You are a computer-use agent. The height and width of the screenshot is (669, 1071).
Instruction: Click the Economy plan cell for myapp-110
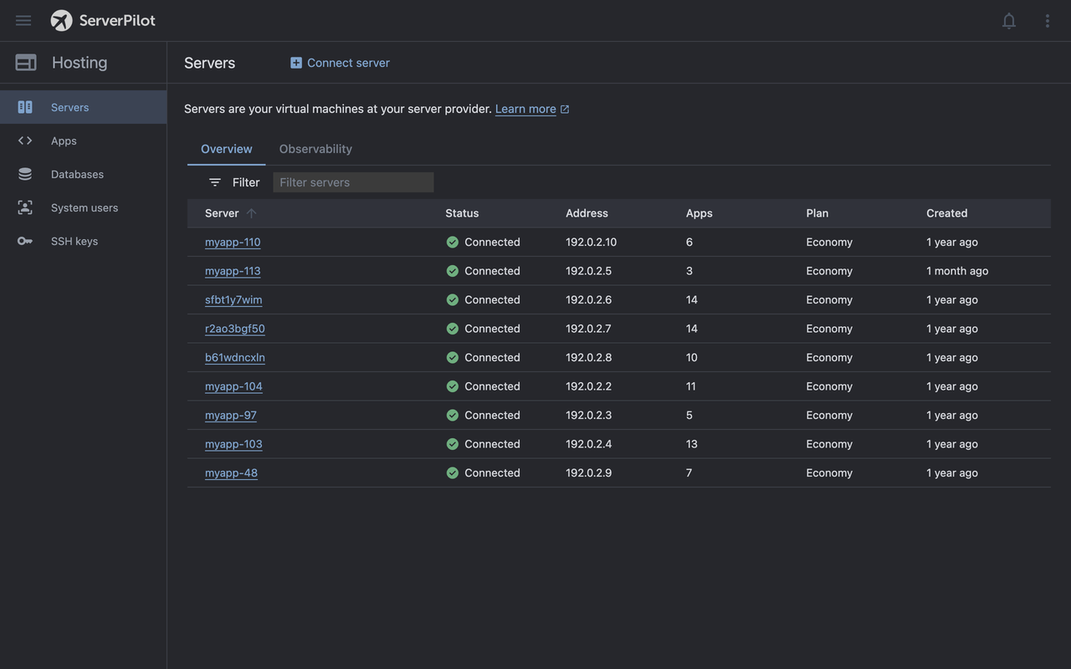tap(829, 242)
